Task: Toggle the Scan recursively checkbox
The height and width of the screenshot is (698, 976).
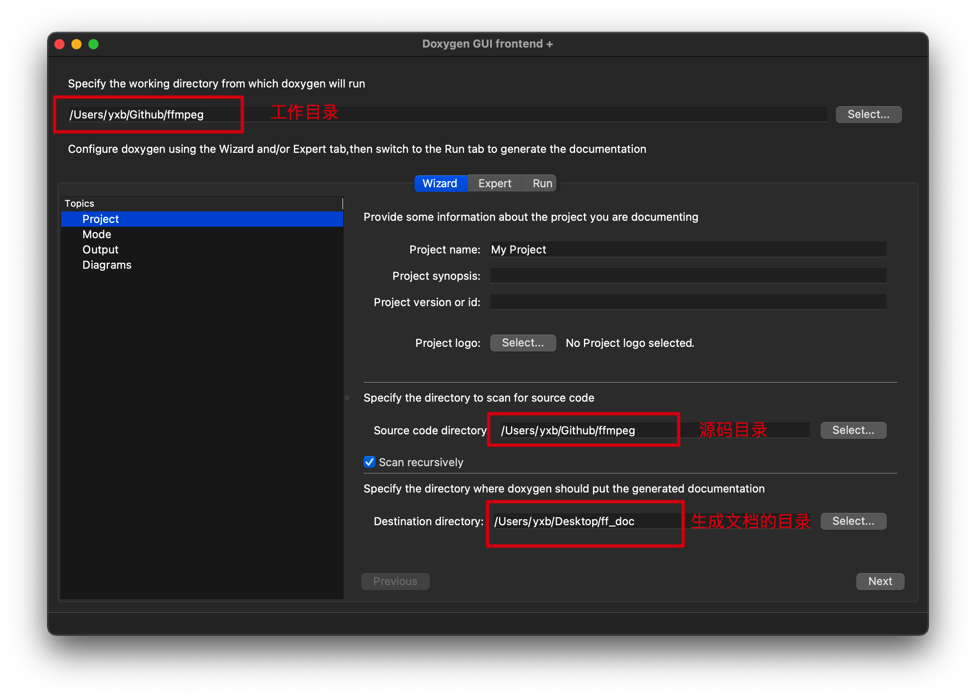Action: point(370,462)
